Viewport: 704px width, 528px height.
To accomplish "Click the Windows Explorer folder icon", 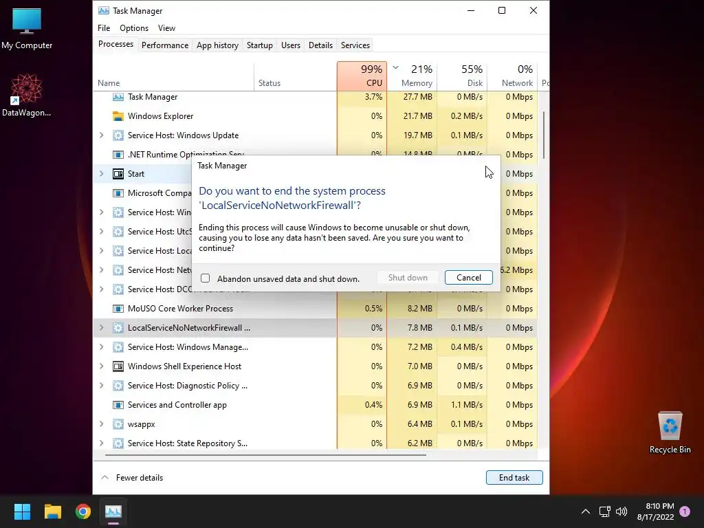I will click(118, 116).
